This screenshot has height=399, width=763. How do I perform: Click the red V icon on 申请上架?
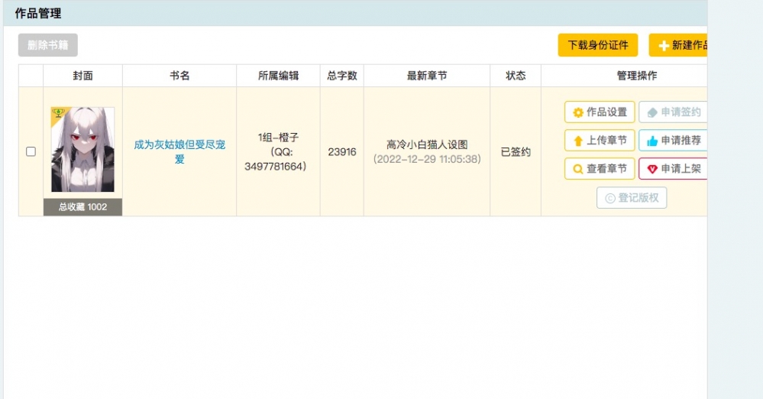(651, 169)
